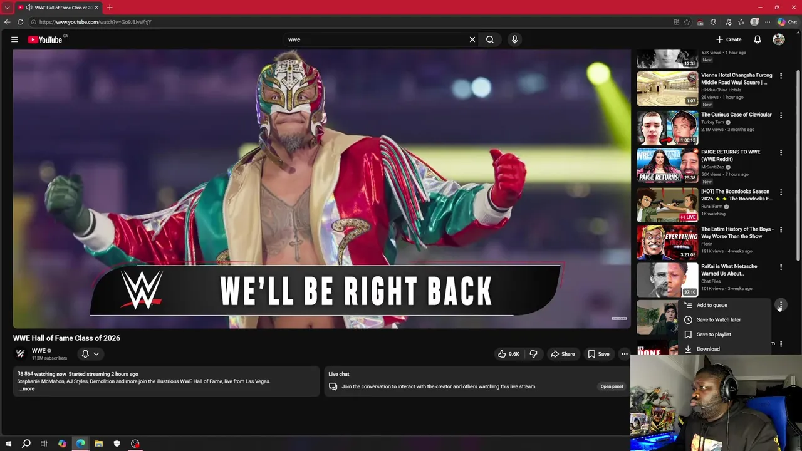Open more options for The Boondocks Season 2026
The image size is (802, 451).
point(781,192)
